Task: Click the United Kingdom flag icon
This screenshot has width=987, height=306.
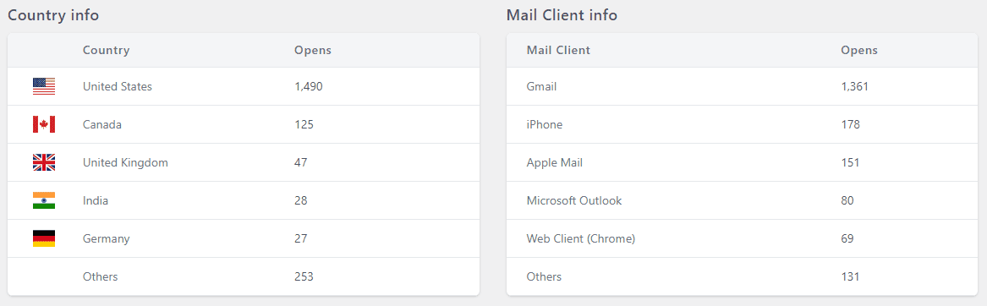Action: pyautogui.click(x=44, y=162)
